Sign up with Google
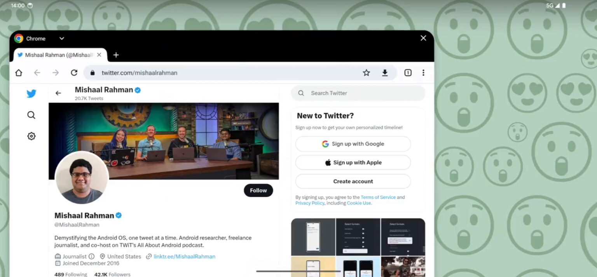 point(353,144)
